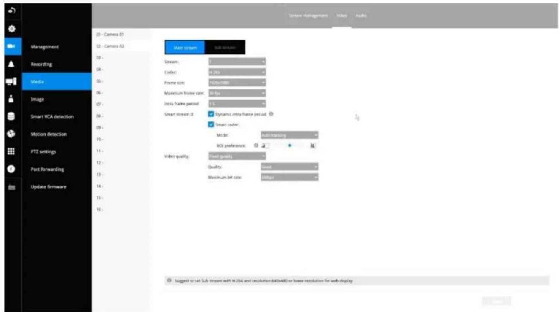Switch to the Main stream tab
Screen dimensions: 559x312
(185, 48)
